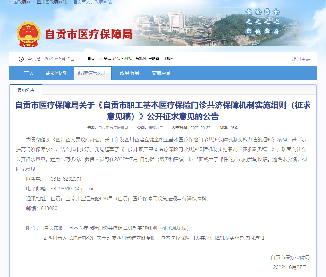This screenshot has width=326, height=277.
Task: Go to the 首页 navigation item
Action: pyautogui.click(x=29, y=73)
